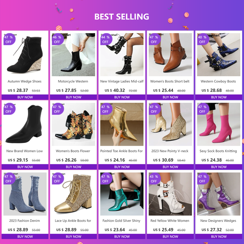
Task: Buy the 2023 New Pointy V-neck boots
Action: (170, 167)
